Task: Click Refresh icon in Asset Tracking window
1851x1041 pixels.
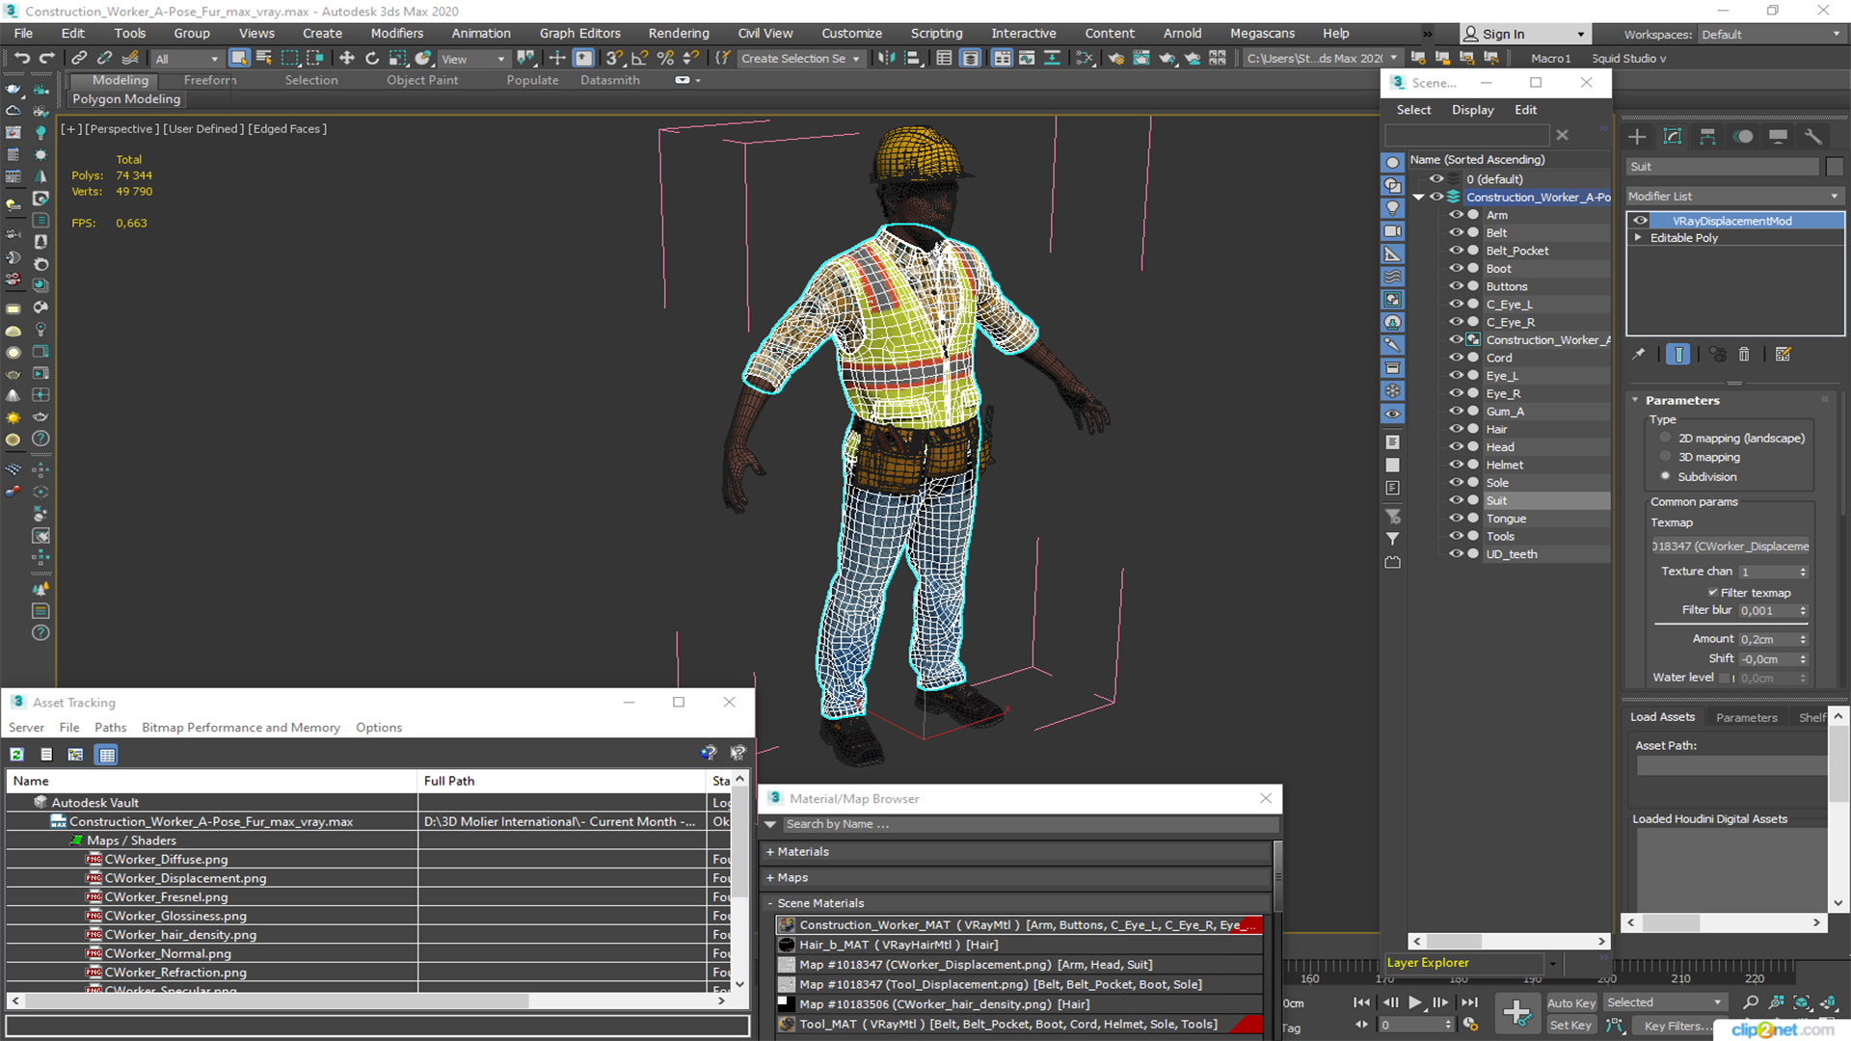Action: pos(17,755)
